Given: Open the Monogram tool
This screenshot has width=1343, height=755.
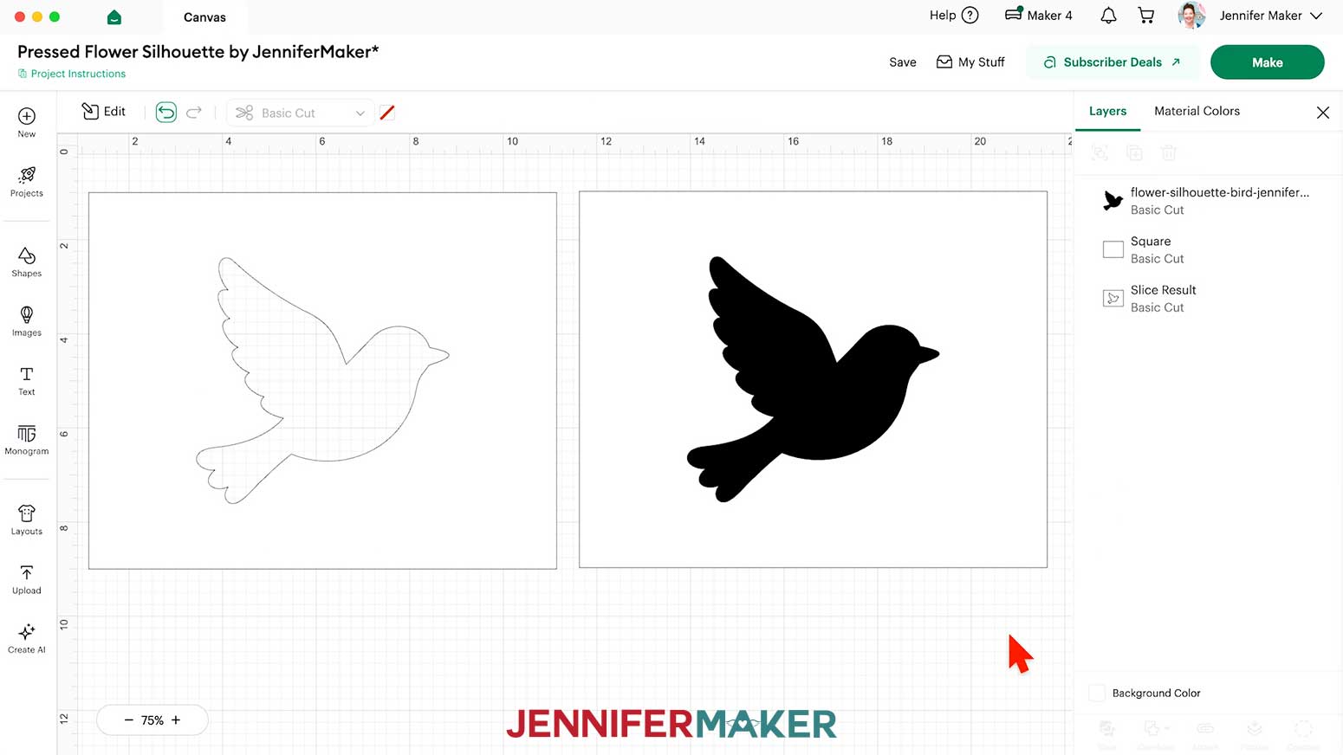Looking at the screenshot, I should [x=27, y=440].
